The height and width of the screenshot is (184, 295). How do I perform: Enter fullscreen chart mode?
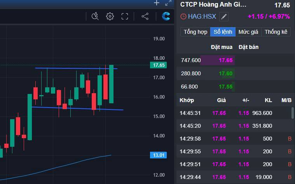(x=125, y=16)
